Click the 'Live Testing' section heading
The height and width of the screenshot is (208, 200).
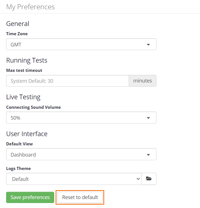(23, 97)
